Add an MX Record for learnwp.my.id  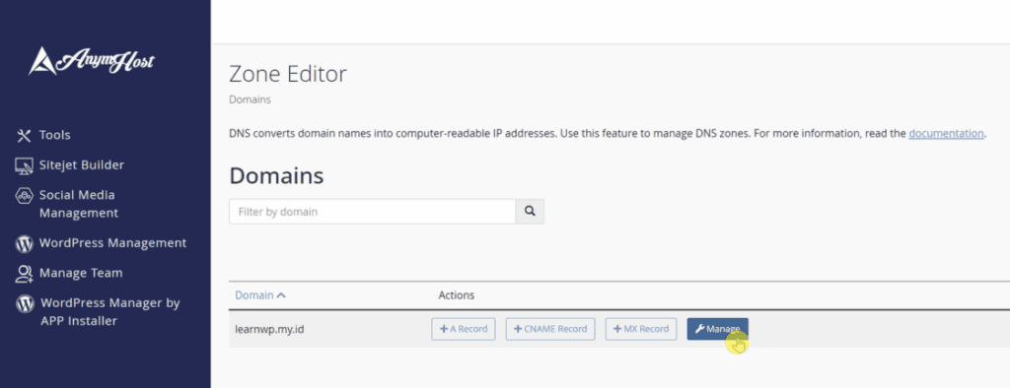click(x=641, y=329)
